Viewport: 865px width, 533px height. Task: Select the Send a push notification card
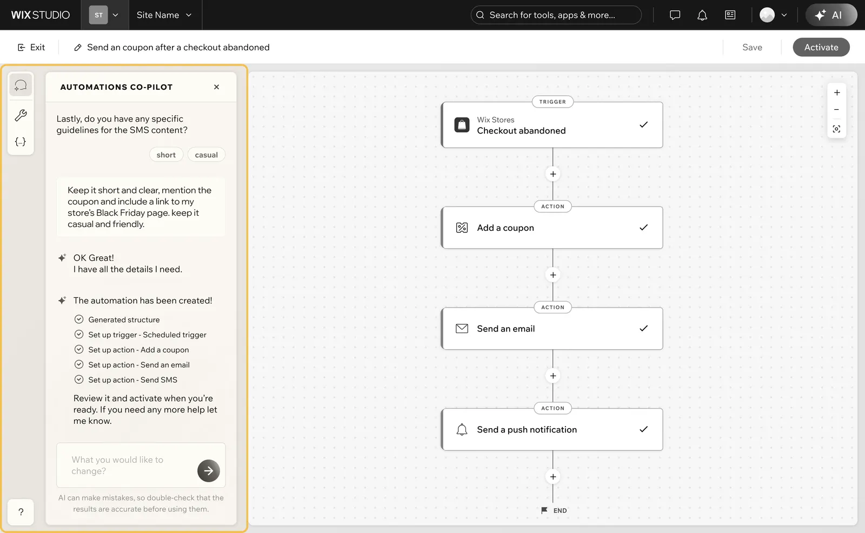(552, 430)
